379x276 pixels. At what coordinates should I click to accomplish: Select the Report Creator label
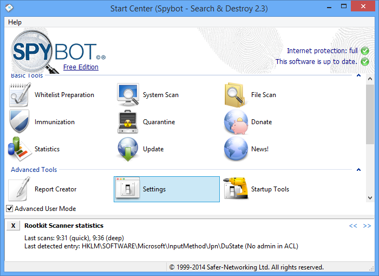pyautogui.click(x=55, y=189)
